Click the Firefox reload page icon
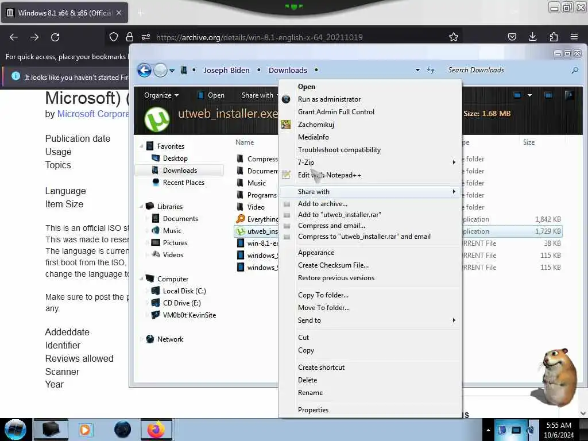Screen dimensions: 588x441 coord(55,37)
